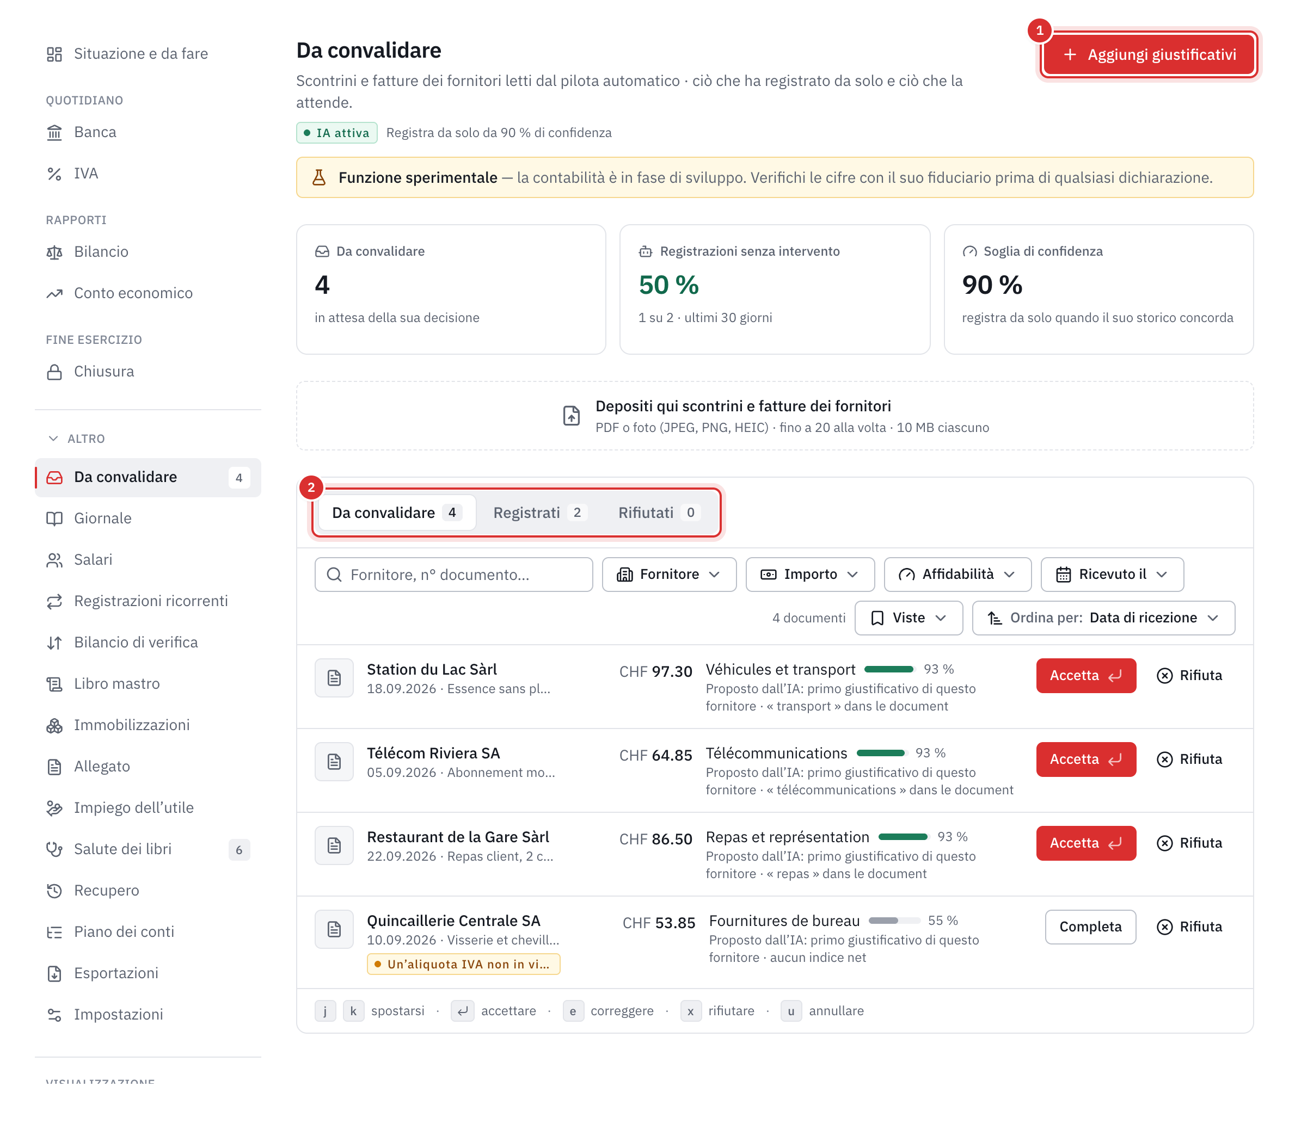Click the Libro mastro ledger icon
Screen dimensions: 1289x1136
click(x=54, y=684)
